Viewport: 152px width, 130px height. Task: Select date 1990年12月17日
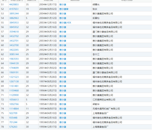[x=48, y=127]
